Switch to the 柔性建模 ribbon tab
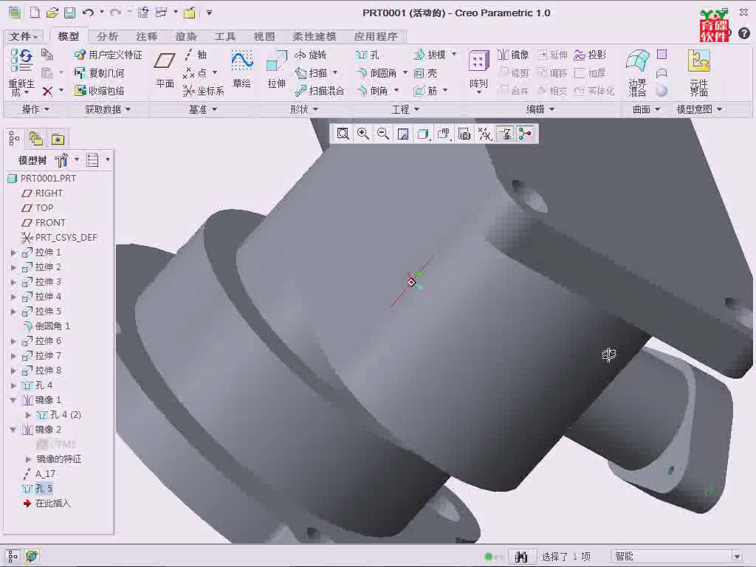756x567 pixels. [x=315, y=36]
